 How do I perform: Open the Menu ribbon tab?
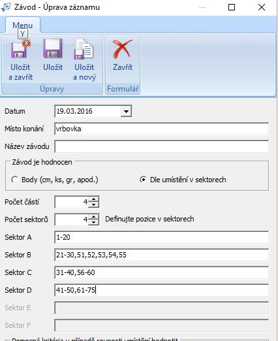(x=23, y=25)
